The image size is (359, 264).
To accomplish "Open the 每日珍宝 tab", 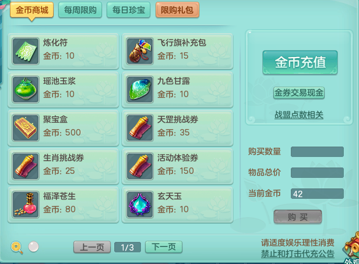I will (x=128, y=10).
